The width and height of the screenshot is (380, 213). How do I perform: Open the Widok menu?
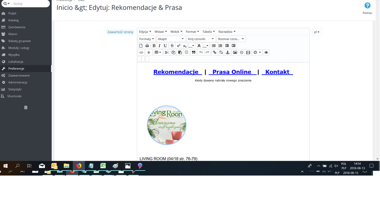(x=176, y=32)
